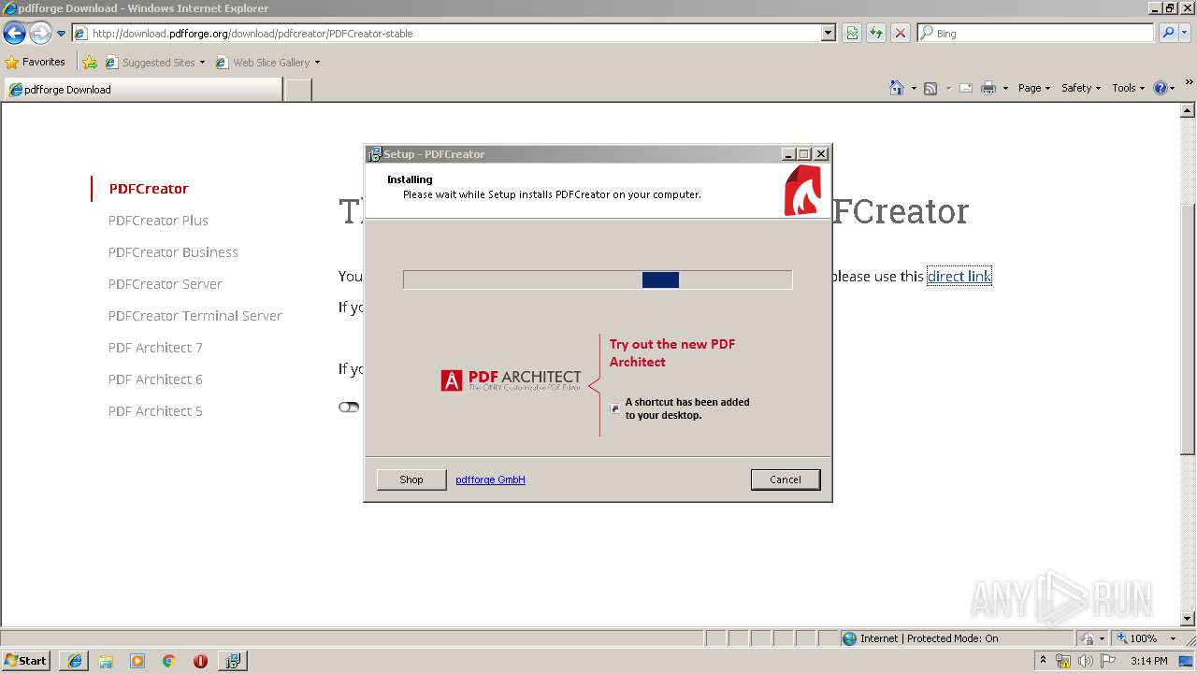Click the Read Mail icon
The image size is (1197, 673).
tap(966, 88)
